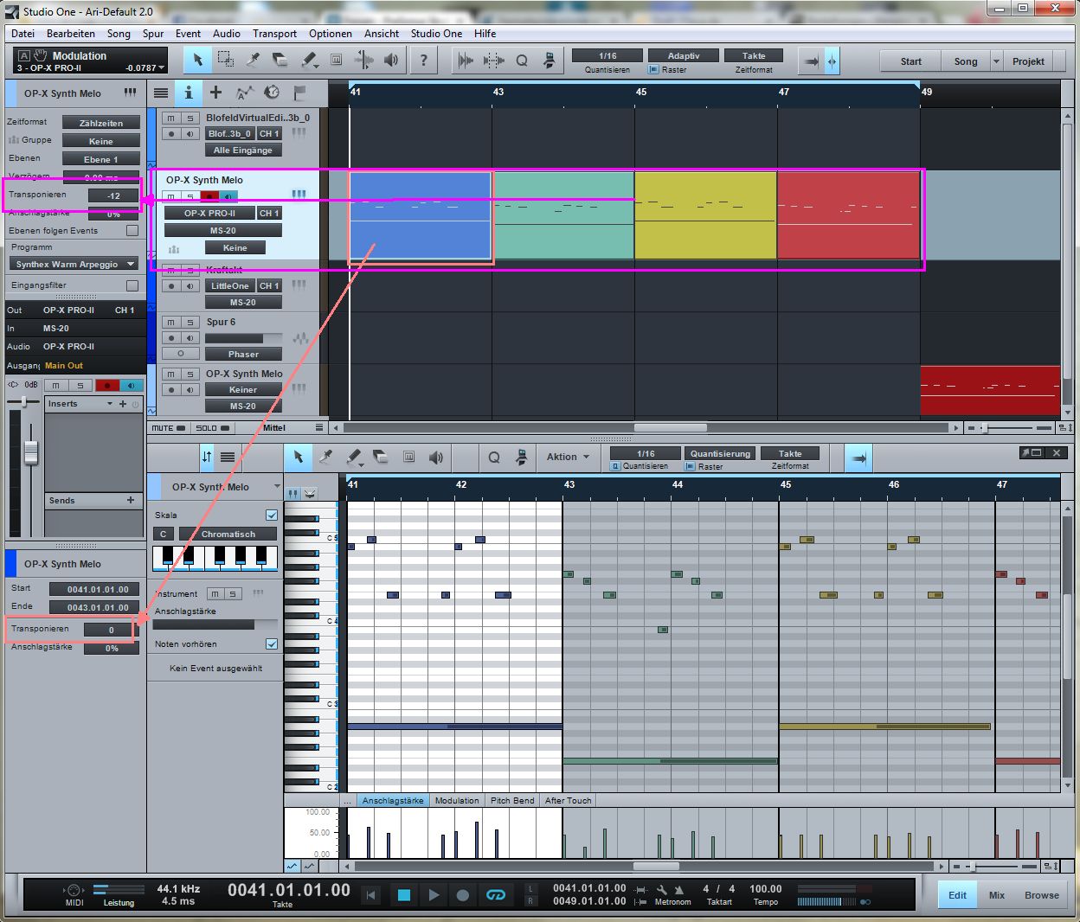This screenshot has width=1080, height=922.
Task: Open the Bearbeiten menu
Action: click(71, 34)
